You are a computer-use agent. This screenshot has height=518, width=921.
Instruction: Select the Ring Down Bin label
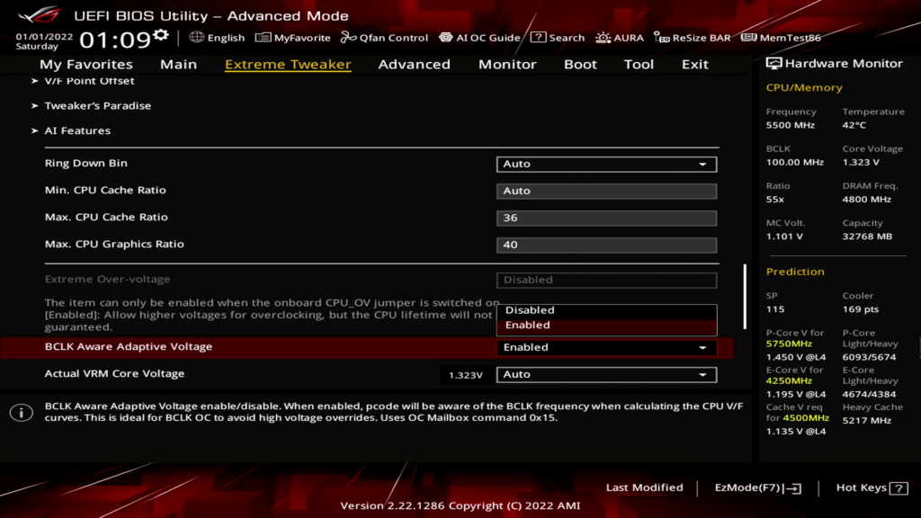point(85,164)
